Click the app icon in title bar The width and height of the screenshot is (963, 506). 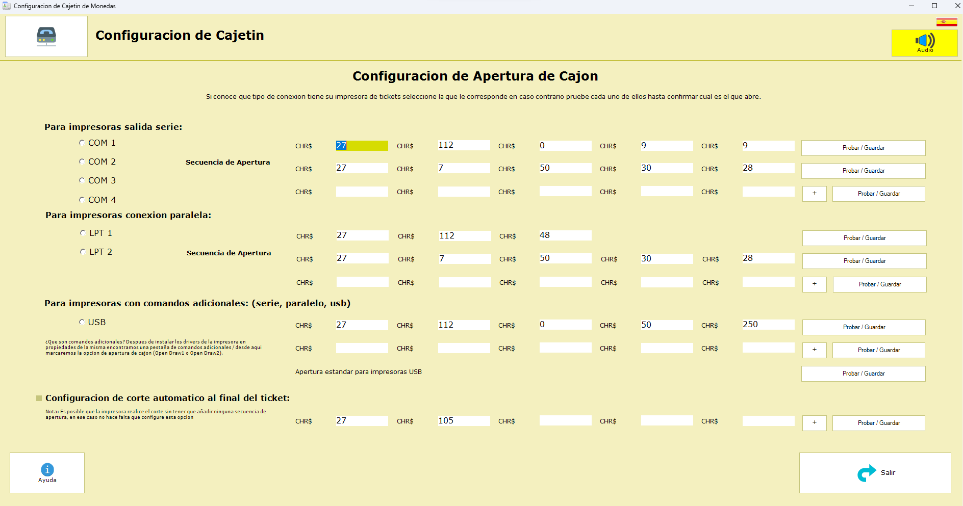pyautogui.click(x=7, y=6)
